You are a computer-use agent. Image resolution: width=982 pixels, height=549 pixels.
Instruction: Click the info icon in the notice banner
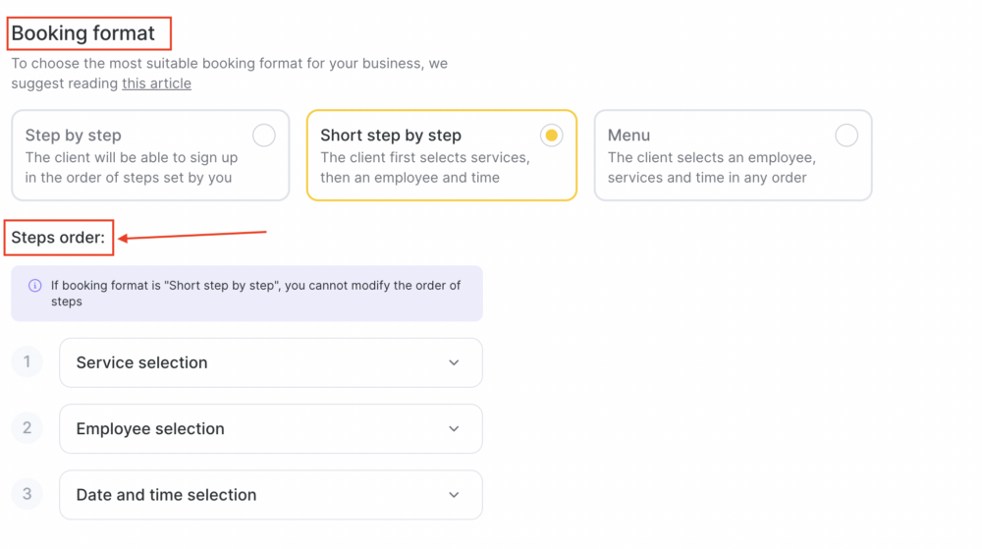35,286
